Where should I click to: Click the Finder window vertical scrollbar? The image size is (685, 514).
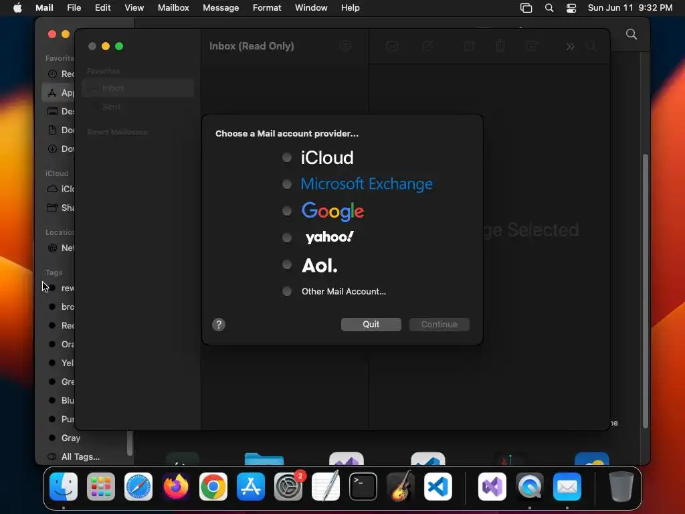645,290
